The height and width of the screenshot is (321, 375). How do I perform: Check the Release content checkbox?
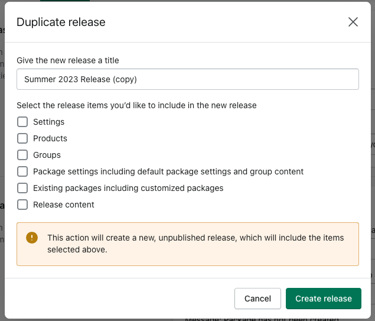[x=22, y=205]
